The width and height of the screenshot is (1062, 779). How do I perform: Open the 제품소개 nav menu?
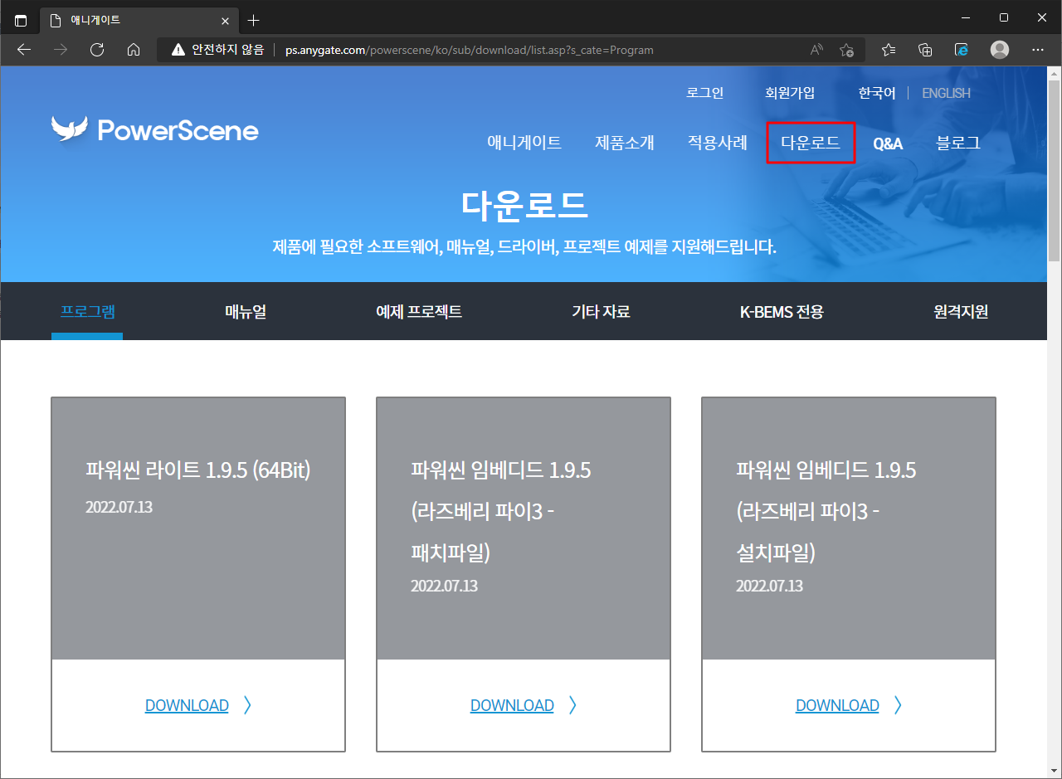click(x=625, y=143)
